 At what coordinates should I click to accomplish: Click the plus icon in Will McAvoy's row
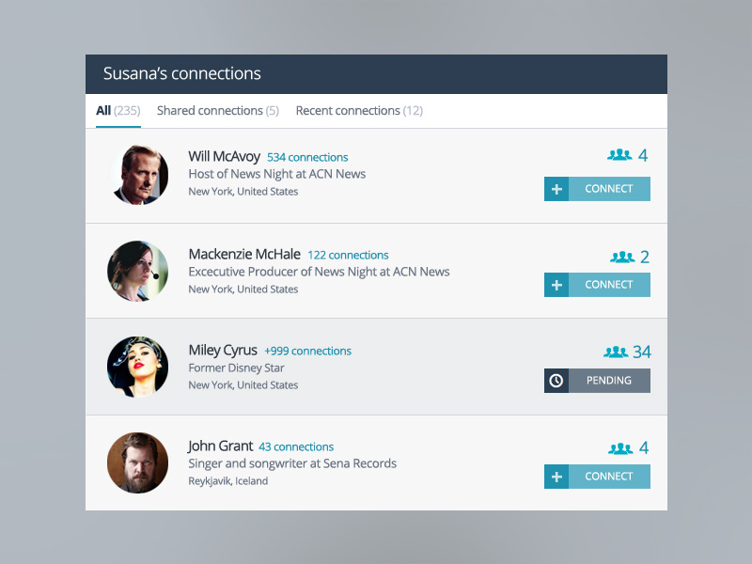pyautogui.click(x=556, y=189)
